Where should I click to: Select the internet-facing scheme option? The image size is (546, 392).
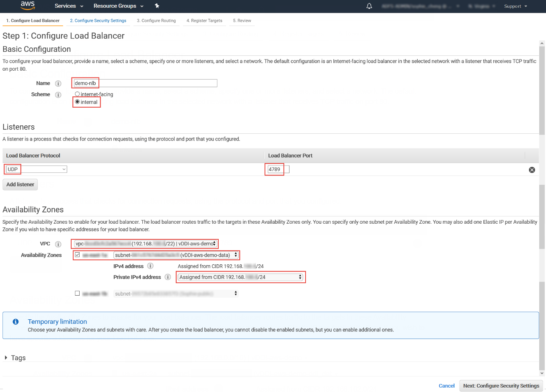[x=77, y=94]
